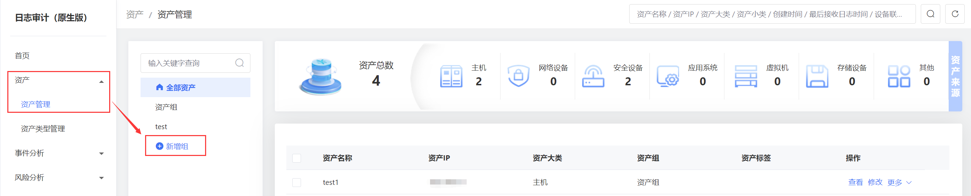Click 查看 for asset test1
Image resolution: width=971 pixels, height=196 pixels.
tap(855, 182)
